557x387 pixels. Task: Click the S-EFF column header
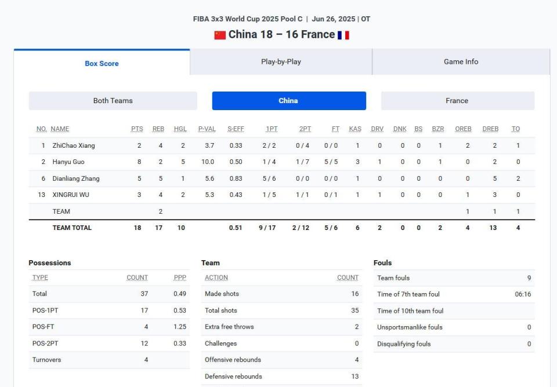(x=236, y=129)
